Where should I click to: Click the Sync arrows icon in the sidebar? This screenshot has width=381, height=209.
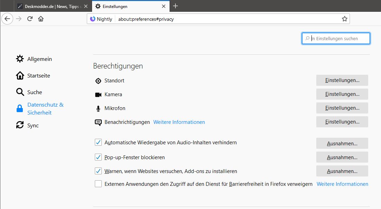coord(20,125)
